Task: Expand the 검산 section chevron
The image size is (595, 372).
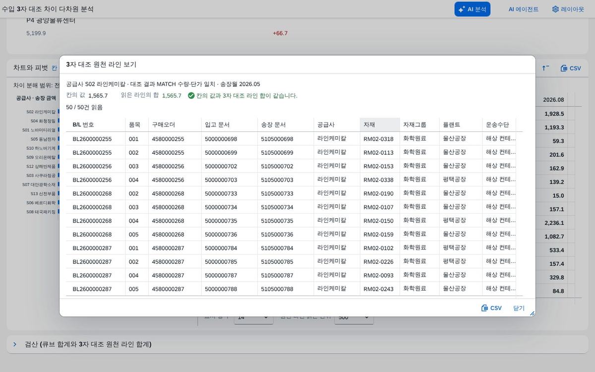Action: (x=15, y=344)
